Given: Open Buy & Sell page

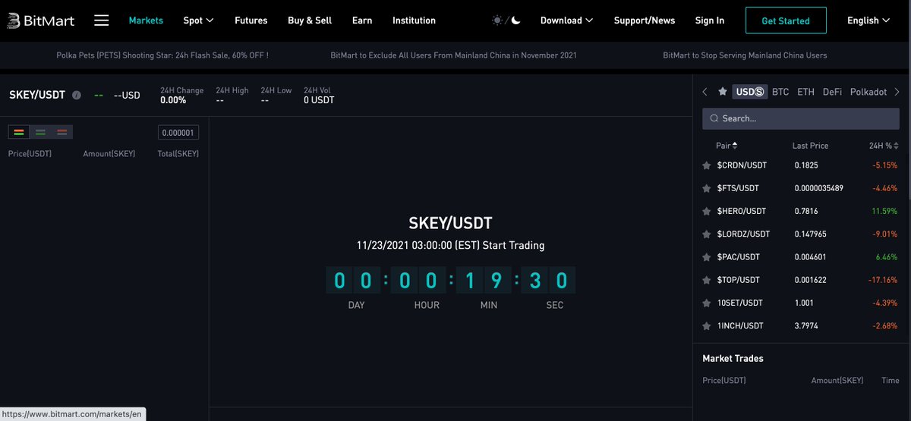Looking at the screenshot, I should (x=310, y=20).
